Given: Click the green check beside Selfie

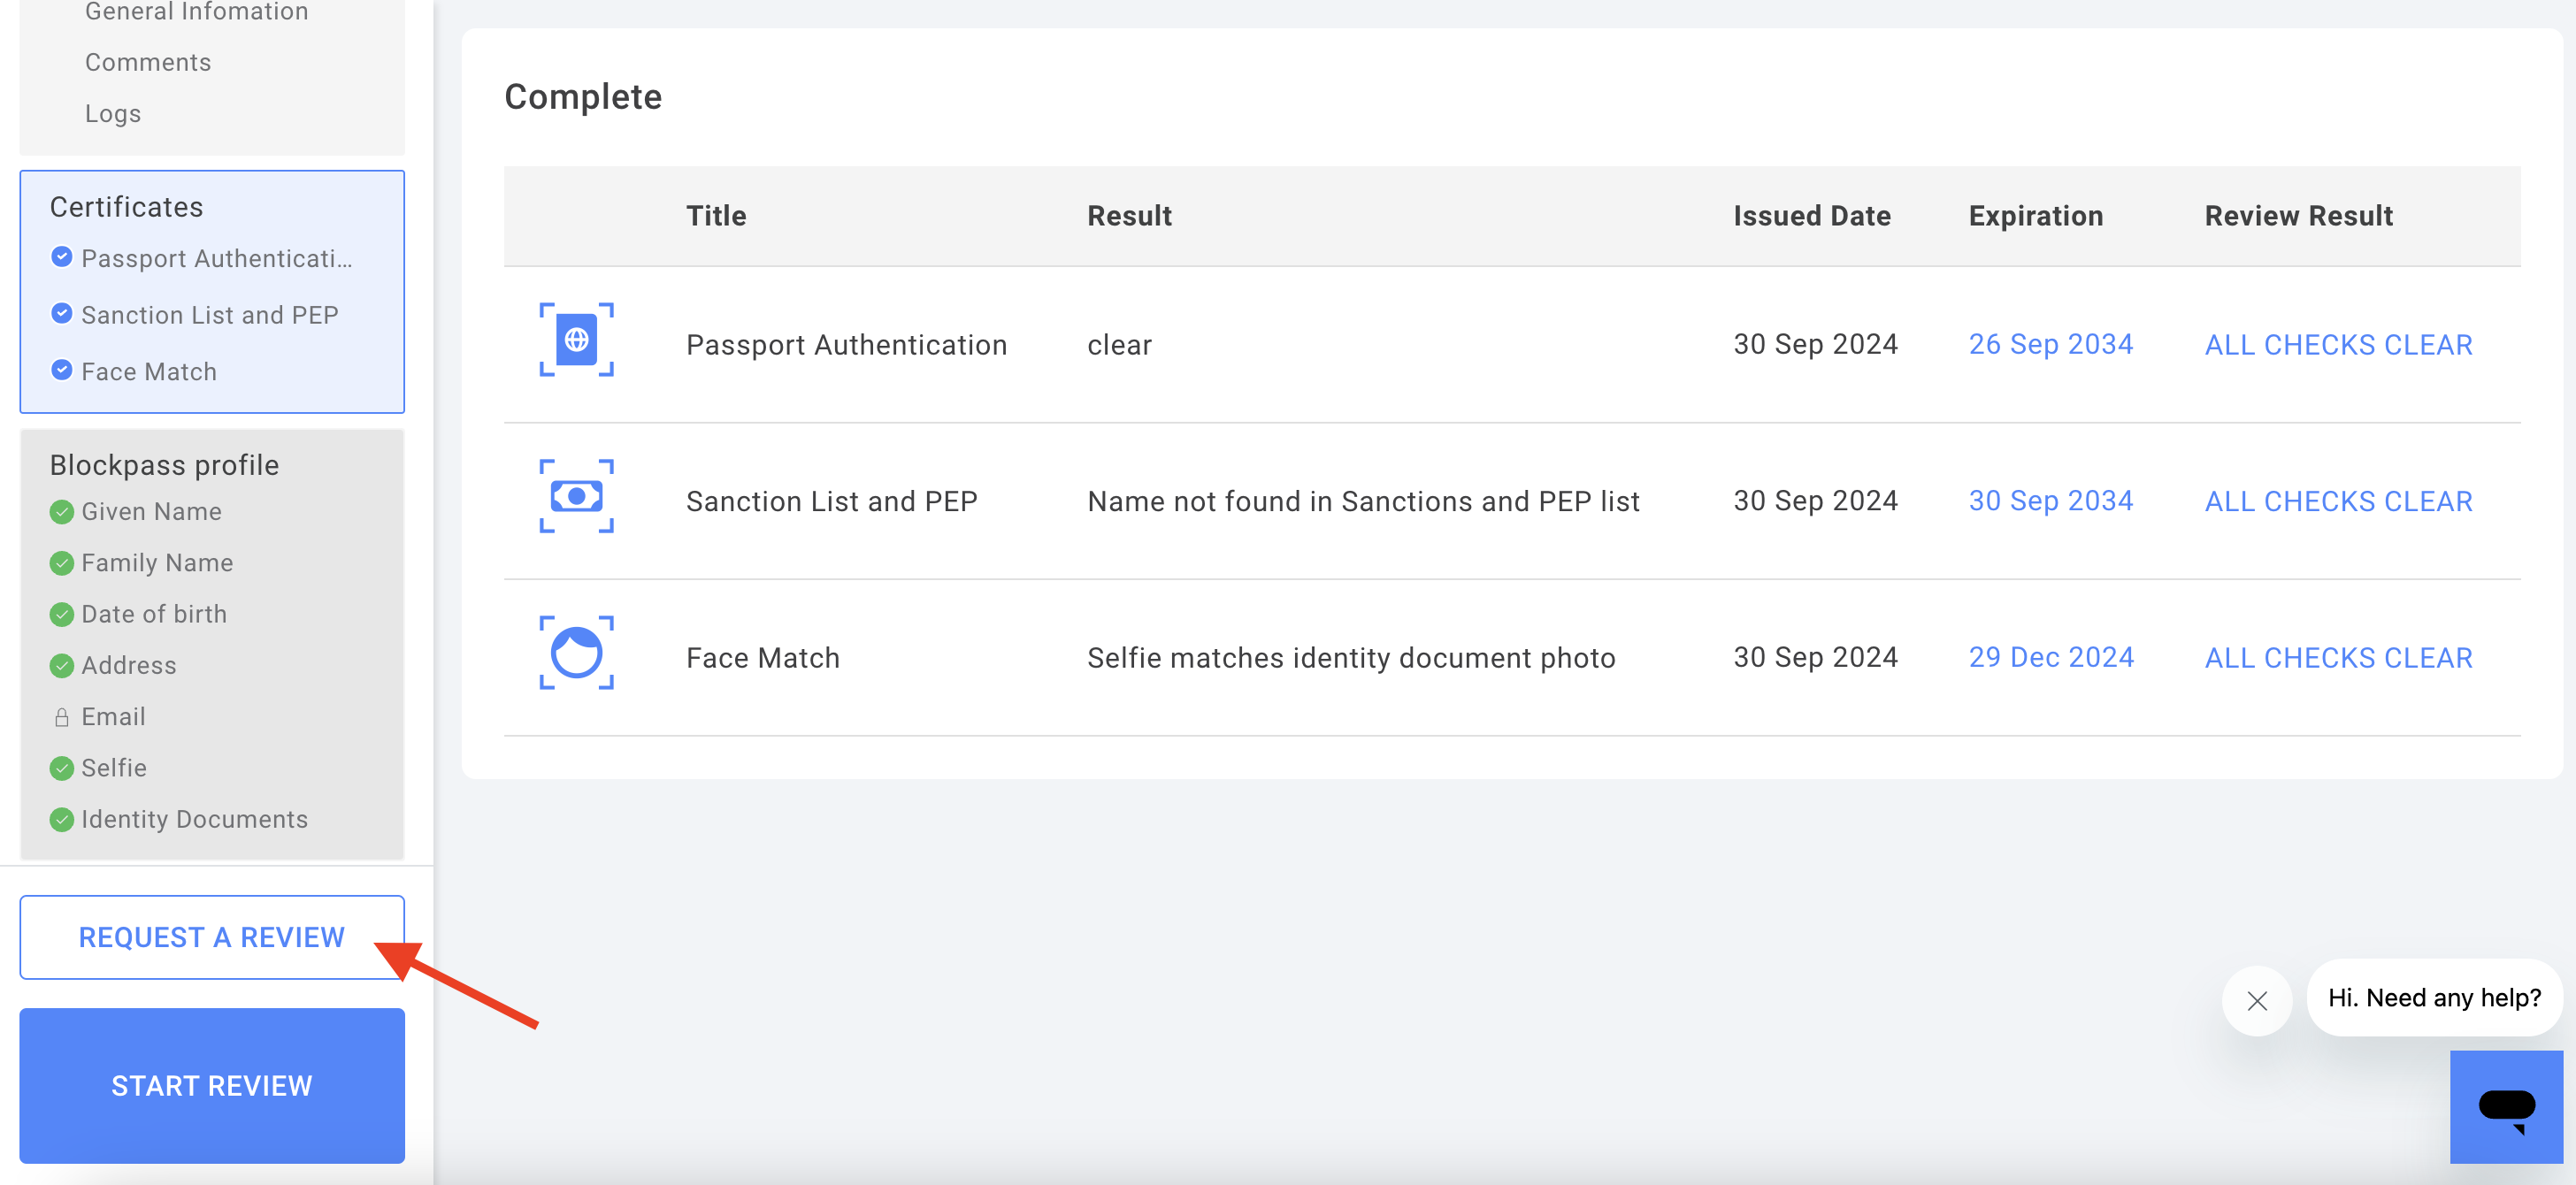Looking at the screenshot, I should 61,768.
